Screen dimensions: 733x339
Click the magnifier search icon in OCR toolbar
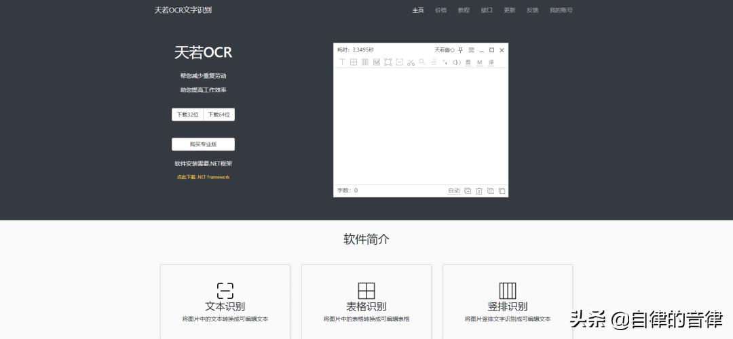pos(422,62)
